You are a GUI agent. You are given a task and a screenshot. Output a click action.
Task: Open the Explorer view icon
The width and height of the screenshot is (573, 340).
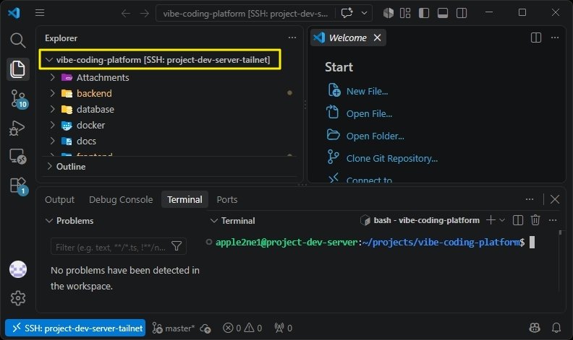point(17,69)
